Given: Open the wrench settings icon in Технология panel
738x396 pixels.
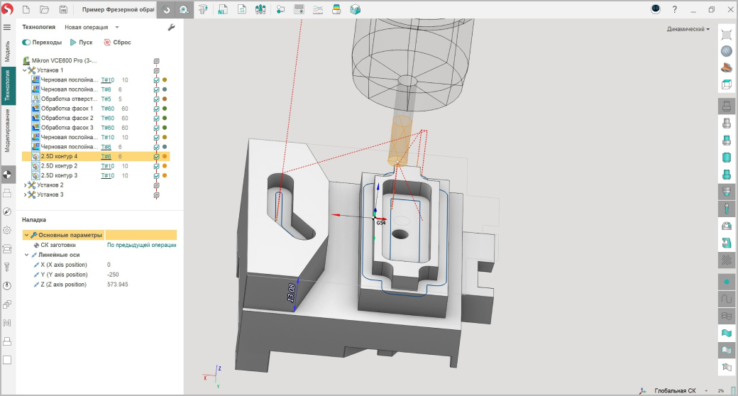Looking at the screenshot, I should pos(171,27).
